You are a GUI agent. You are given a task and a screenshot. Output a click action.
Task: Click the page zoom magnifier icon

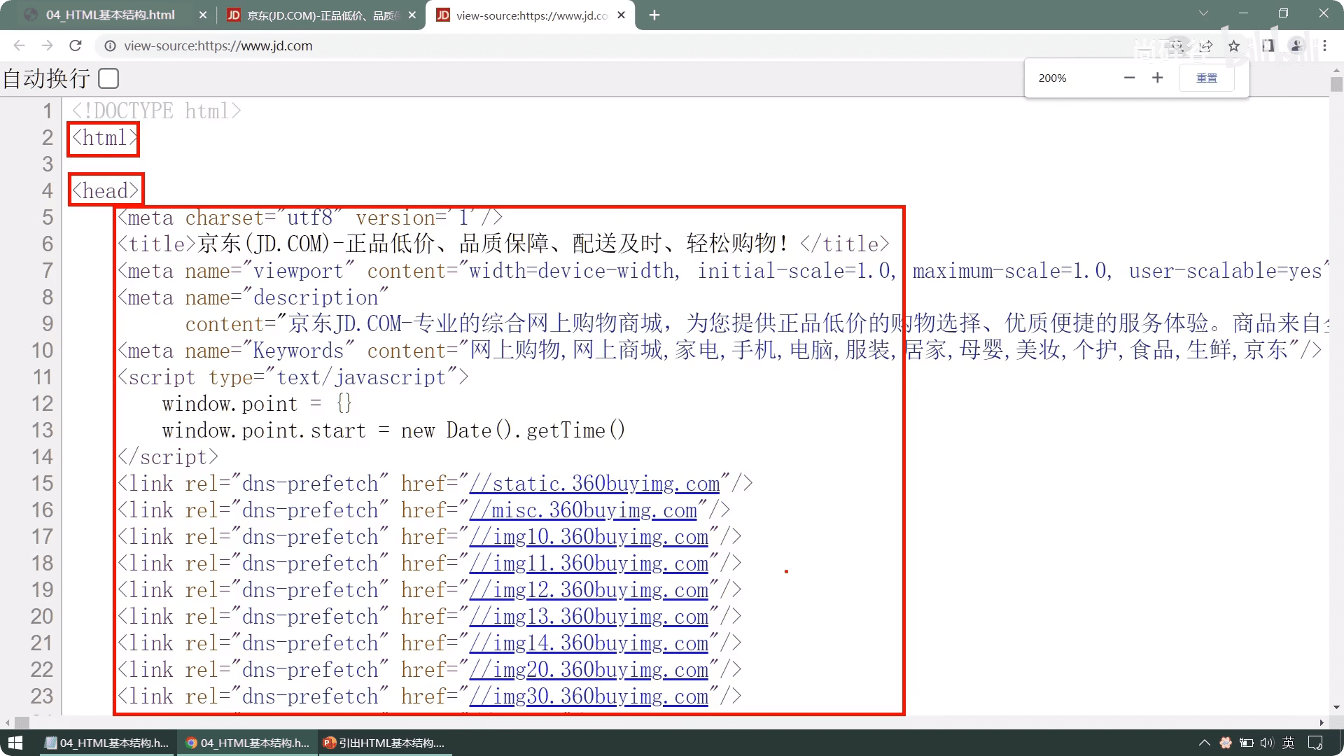(x=1177, y=46)
